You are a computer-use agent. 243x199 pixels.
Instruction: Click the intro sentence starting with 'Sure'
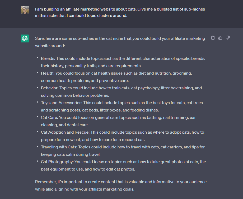[120, 42]
